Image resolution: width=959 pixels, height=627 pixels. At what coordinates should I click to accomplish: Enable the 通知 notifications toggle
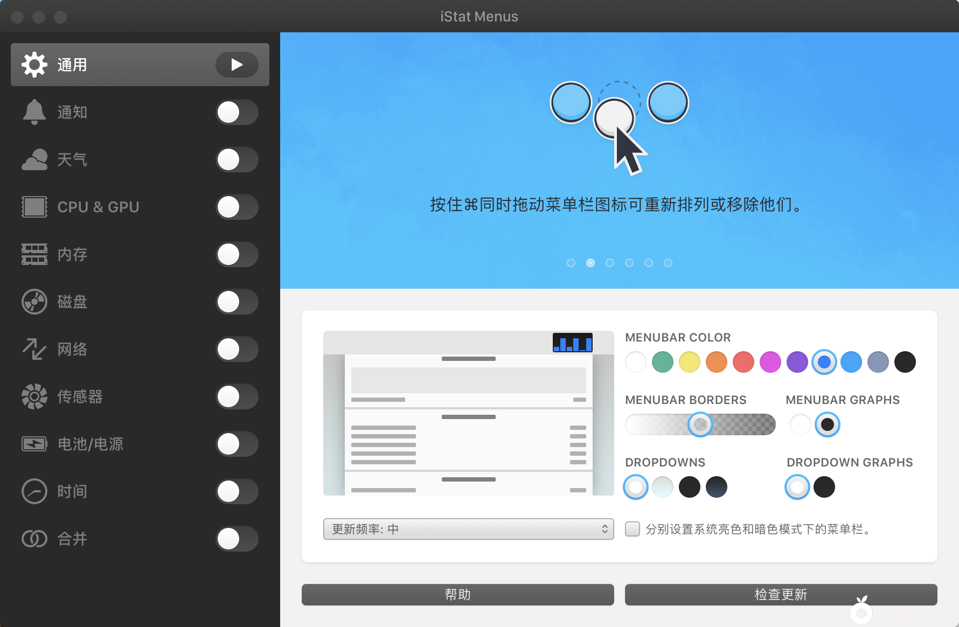(x=237, y=112)
